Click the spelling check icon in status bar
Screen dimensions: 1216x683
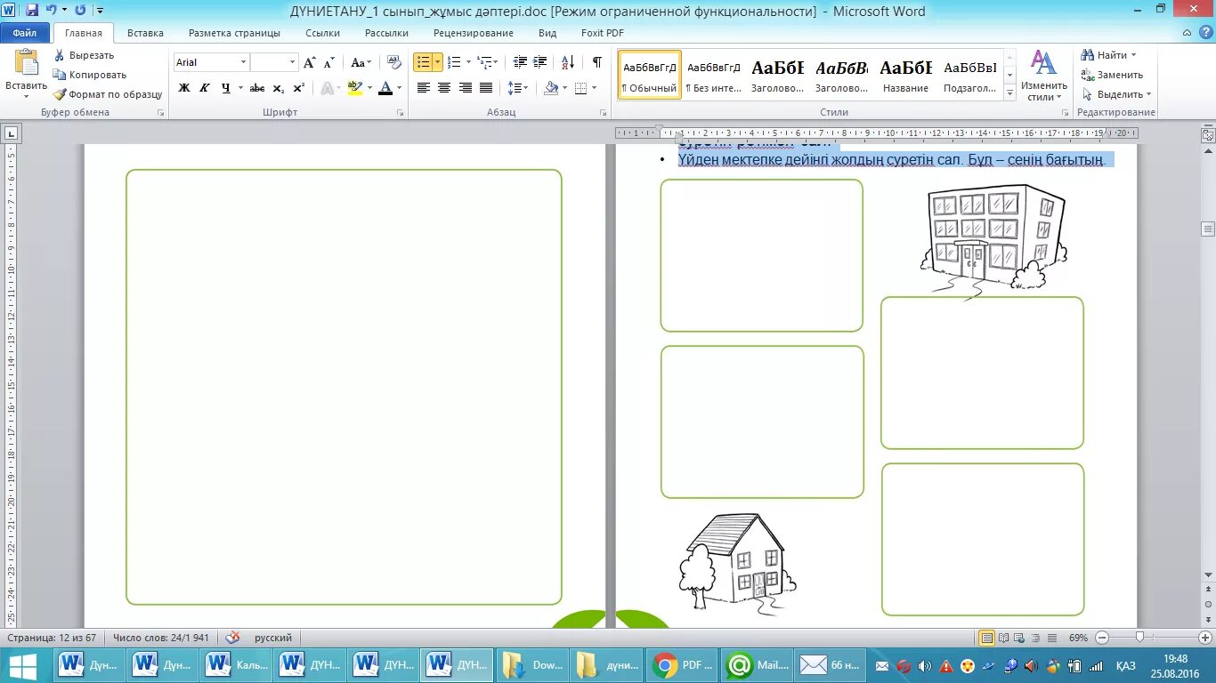click(232, 638)
